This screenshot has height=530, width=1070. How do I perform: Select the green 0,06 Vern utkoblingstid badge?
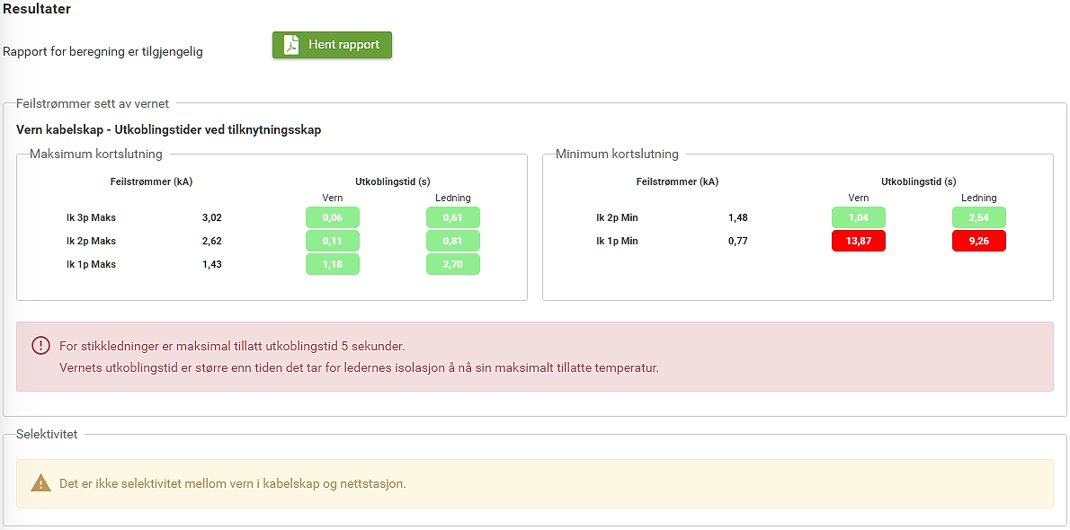coord(332,217)
